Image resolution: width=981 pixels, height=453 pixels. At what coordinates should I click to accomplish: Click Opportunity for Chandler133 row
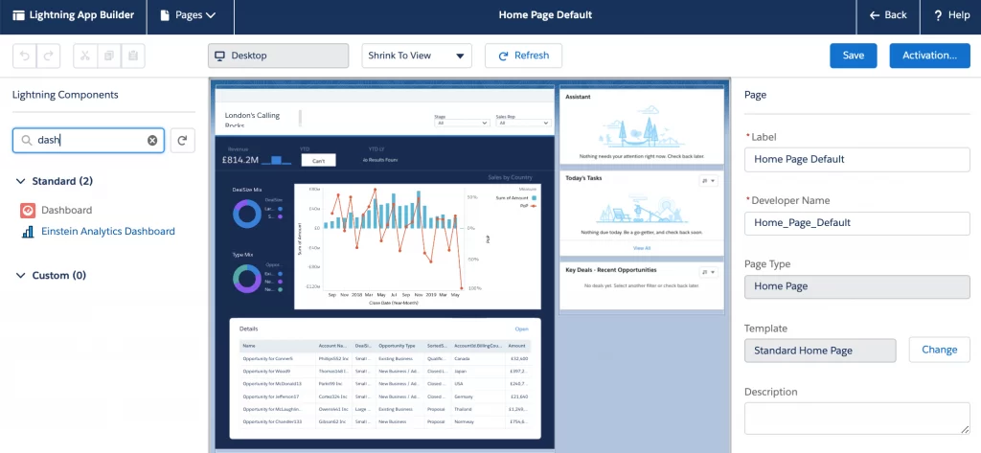(x=385, y=421)
